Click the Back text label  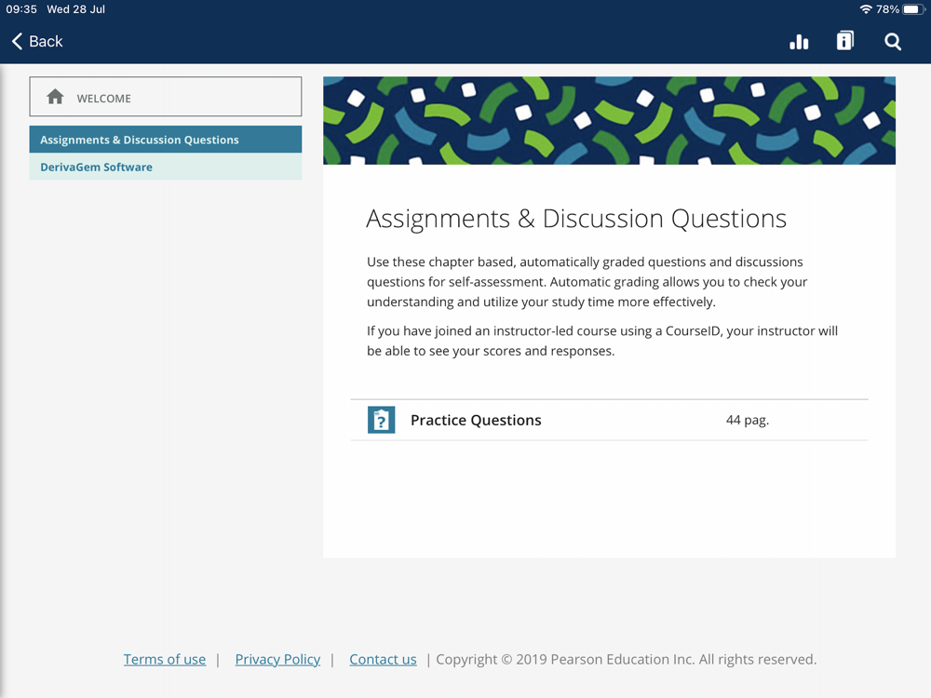tap(46, 41)
